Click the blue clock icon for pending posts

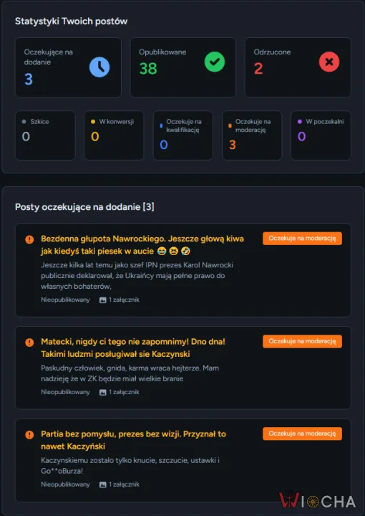click(99, 67)
